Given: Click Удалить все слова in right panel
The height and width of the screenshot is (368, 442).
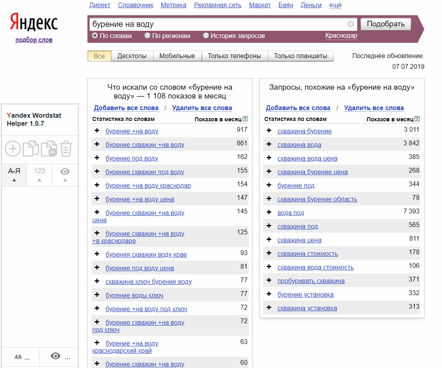Looking at the screenshot, I should 374,108.
